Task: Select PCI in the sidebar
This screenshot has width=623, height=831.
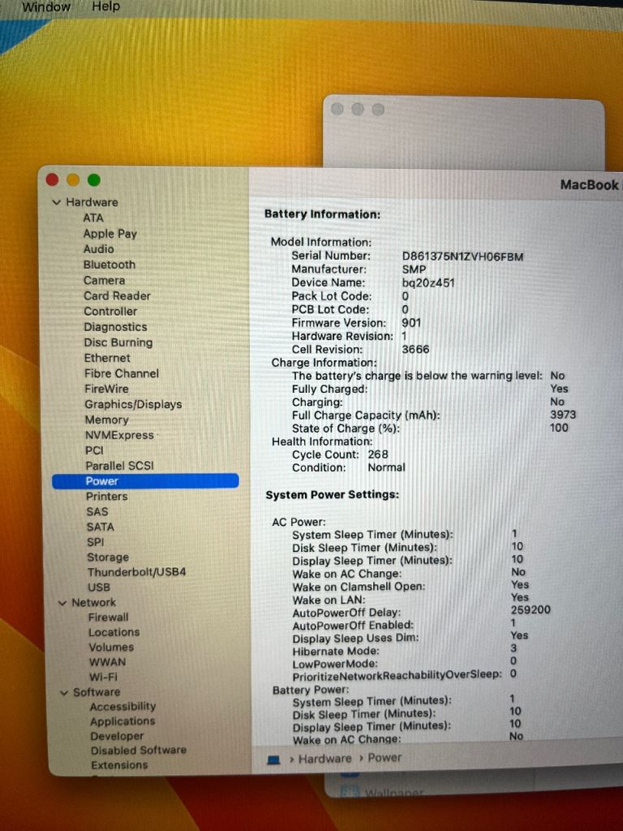Action: point(94,450)
